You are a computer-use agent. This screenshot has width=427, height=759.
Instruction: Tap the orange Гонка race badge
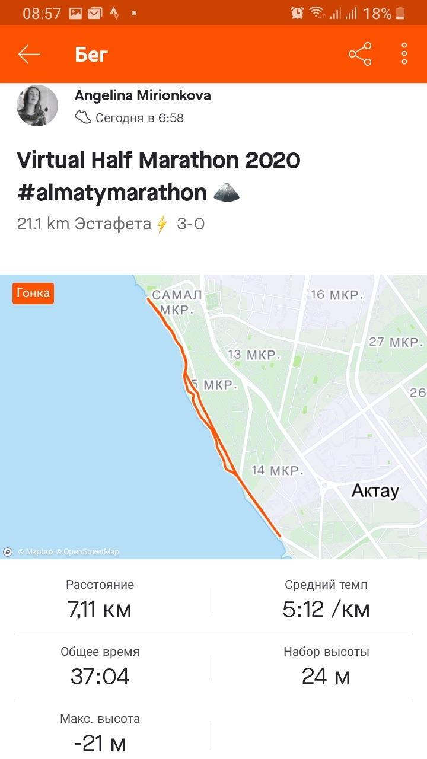[x=33, y=293]
